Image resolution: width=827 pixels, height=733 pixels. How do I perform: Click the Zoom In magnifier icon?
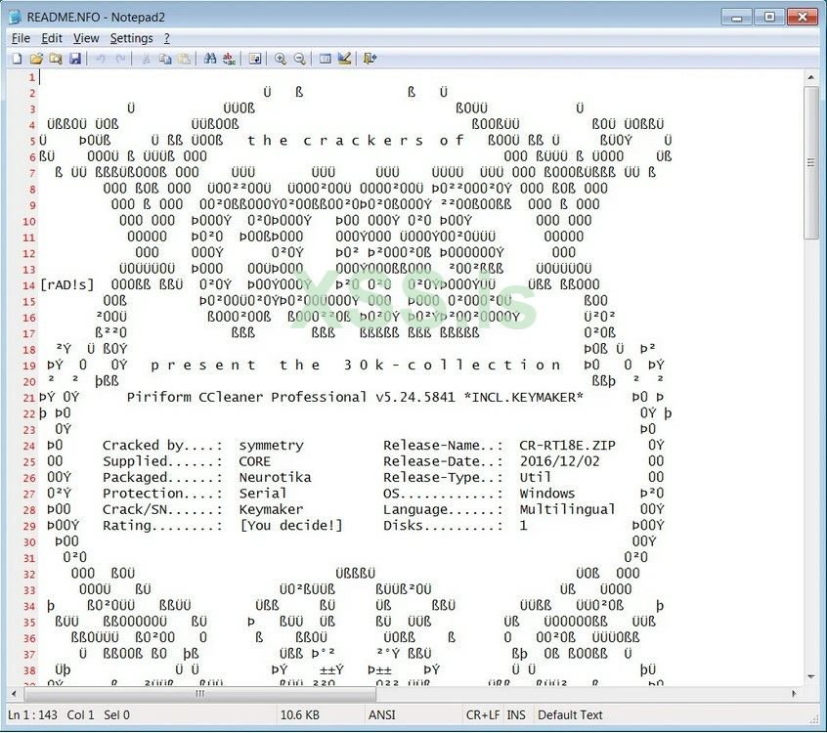click(280, 59)
